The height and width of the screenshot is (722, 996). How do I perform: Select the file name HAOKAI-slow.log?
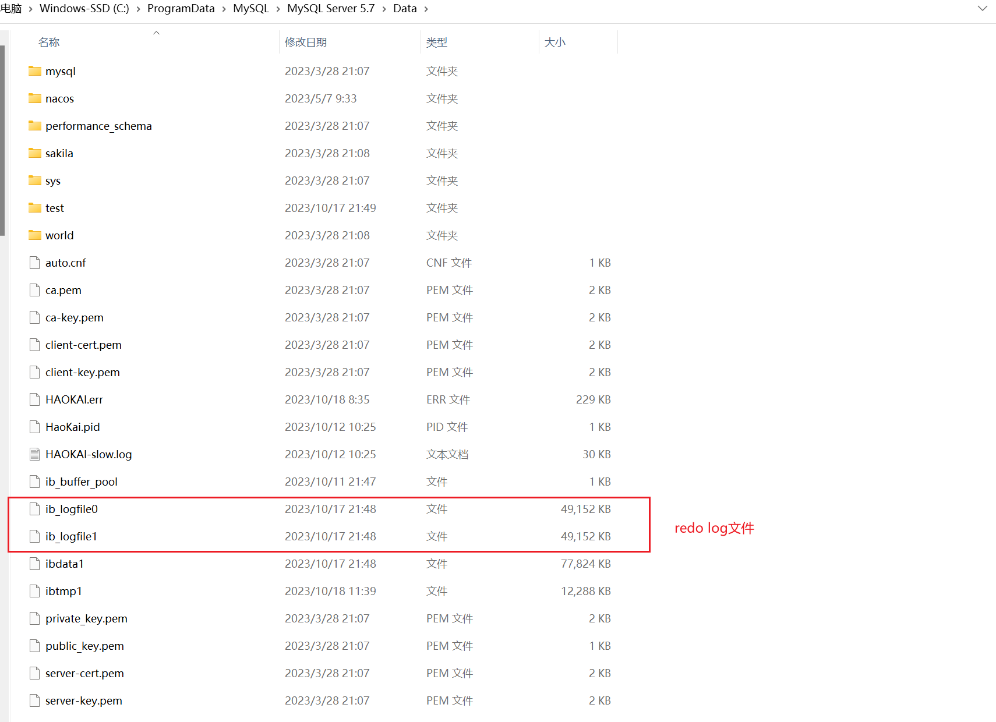89,454
